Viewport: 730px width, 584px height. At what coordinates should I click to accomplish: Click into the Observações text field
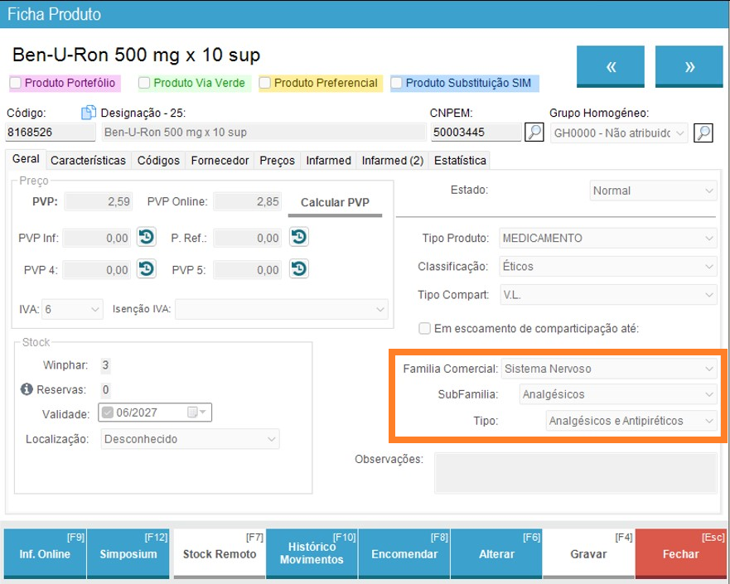click(575, 473)
